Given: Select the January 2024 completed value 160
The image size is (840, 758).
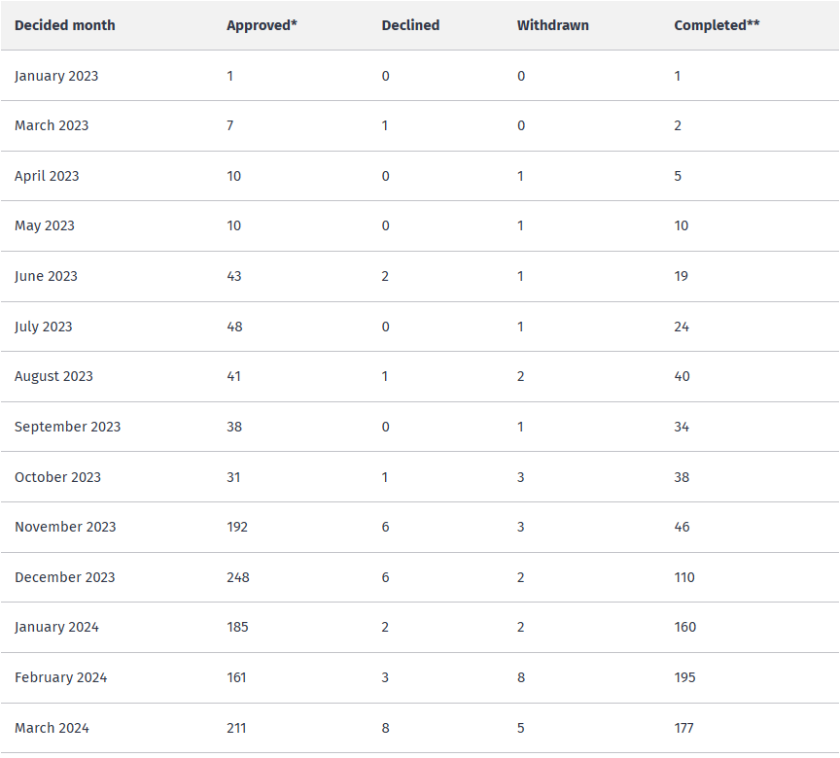Looking at the screenshot, I should click(x=685, y=627).
